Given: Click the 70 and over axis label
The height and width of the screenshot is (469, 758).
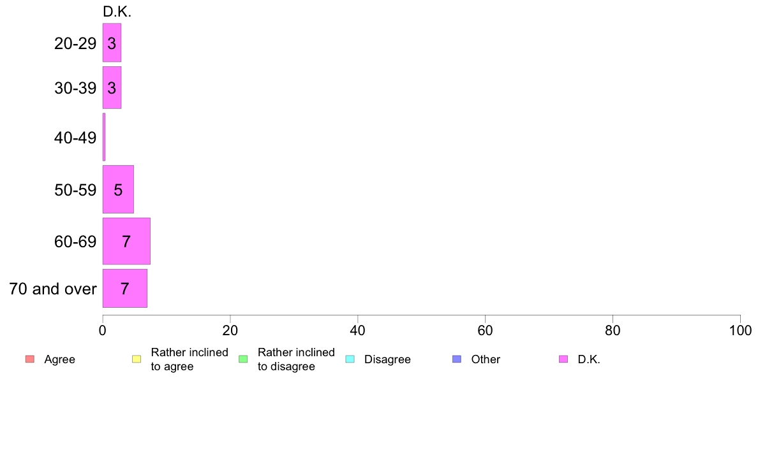Looking at the screenshot, I should 53,289.
